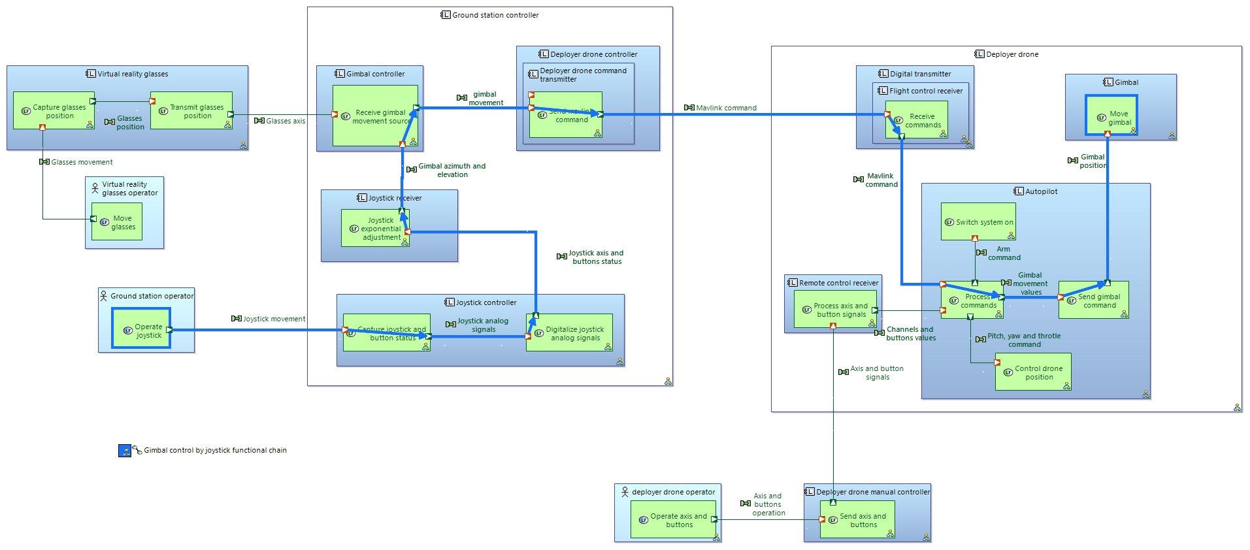The height and width of the screenshot is (550, 1250).
Task: Select the Operate axis and buttons function
Action: pos(674,519)
